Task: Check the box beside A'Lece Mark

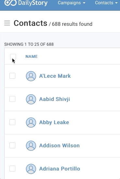Action: (x=12, y=76)
